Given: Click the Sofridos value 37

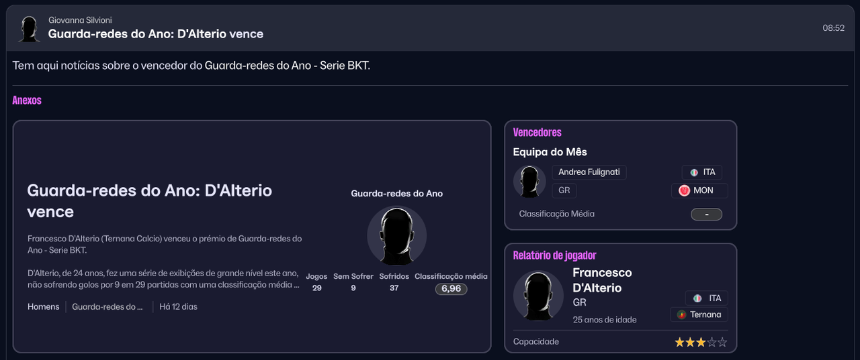Looking at the screenshot, I should [x=394, y=288].
